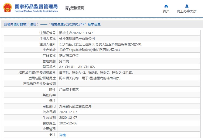Select the registrant address ending 5楼501

pos(100,44)
